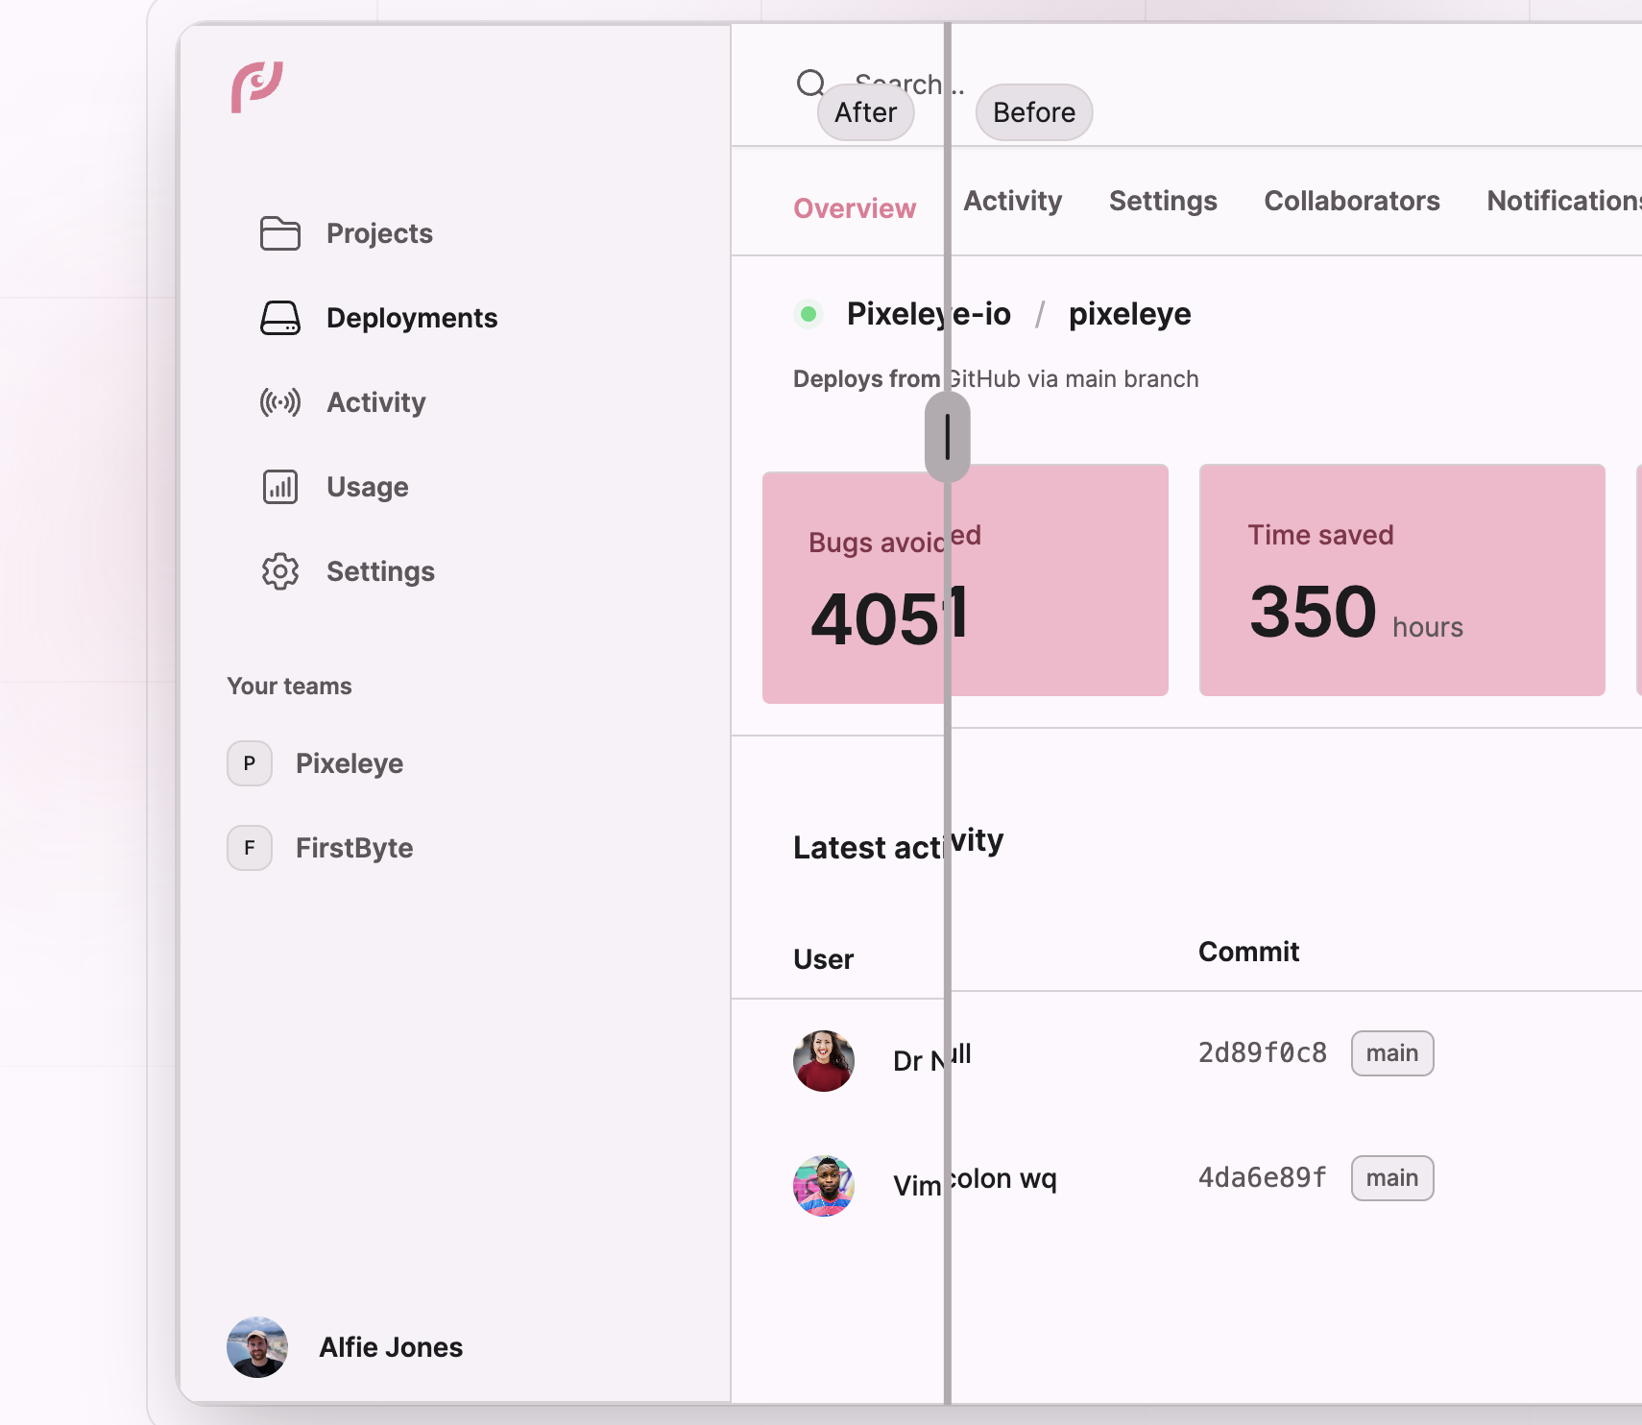Click the green deployment status dot

click(809, 314)
